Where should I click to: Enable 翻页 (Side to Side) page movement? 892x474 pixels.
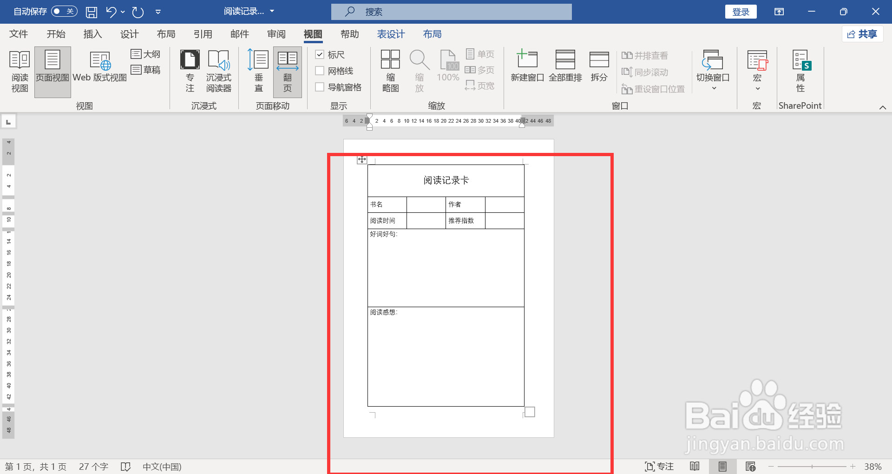point(288,71)
